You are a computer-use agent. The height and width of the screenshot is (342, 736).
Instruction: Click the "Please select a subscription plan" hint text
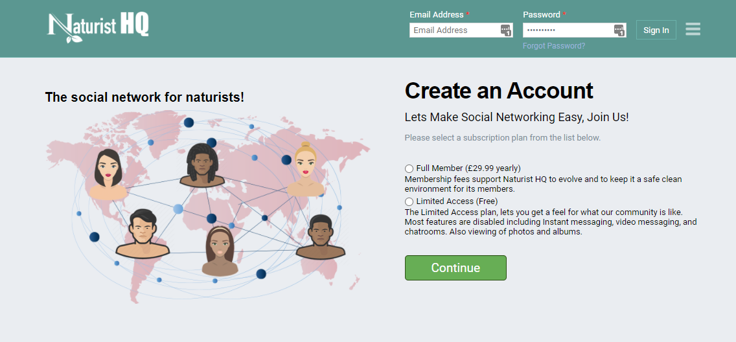click(x=502, y=138)
